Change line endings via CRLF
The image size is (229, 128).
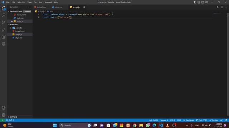pos(179,120)
